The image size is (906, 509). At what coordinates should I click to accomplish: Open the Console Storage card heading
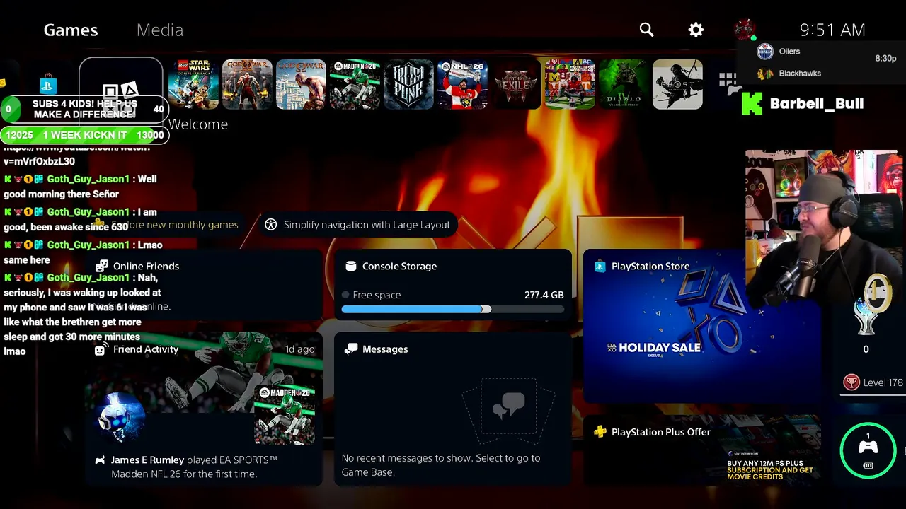click(x=399, y=266)
